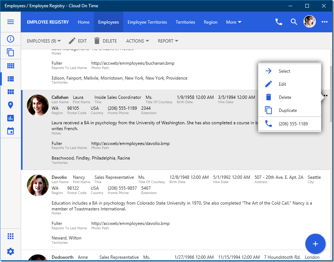The width and height of the screenshot is (334, 262).
Task: Switch to cards view sidebar icon
Action: point(11,92)
